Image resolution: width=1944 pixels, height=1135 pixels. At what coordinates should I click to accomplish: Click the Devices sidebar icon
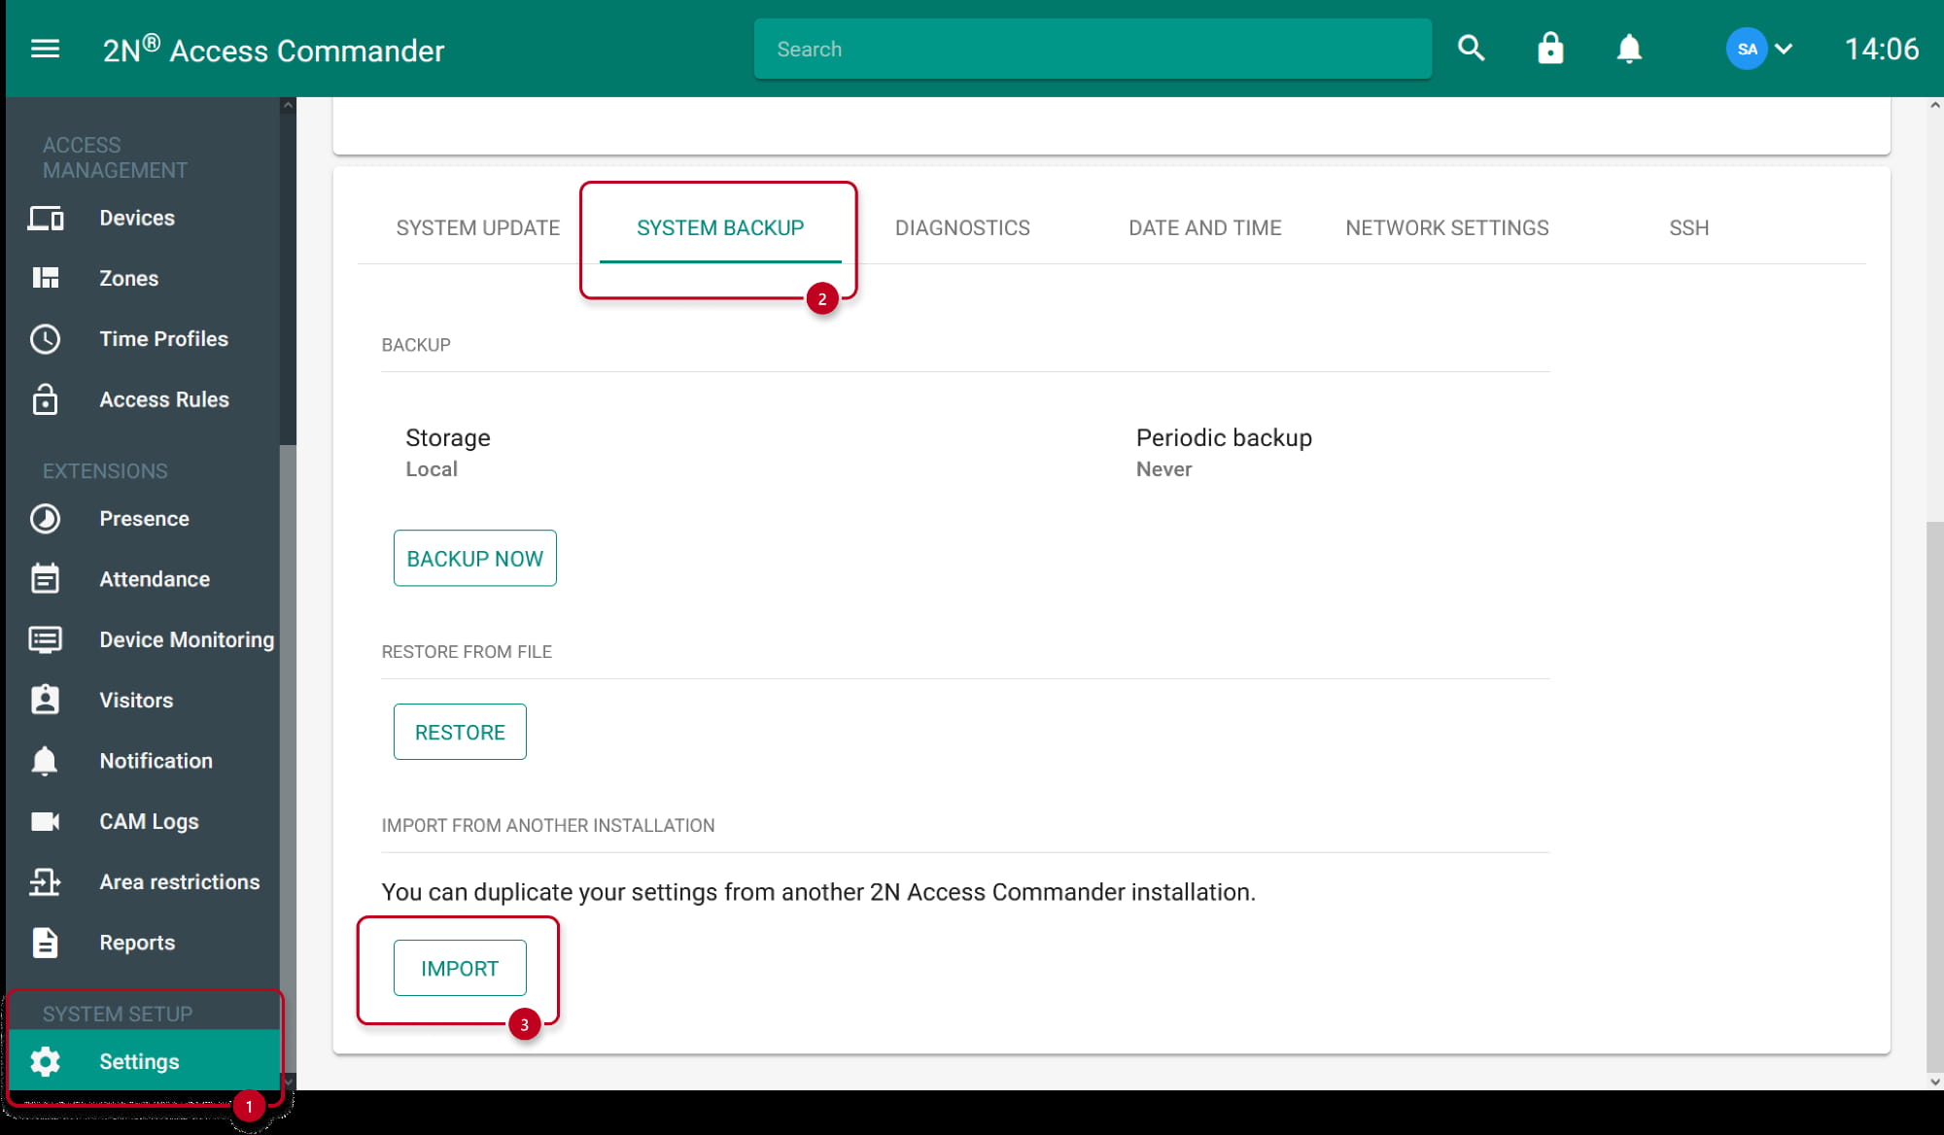(45, 218)
